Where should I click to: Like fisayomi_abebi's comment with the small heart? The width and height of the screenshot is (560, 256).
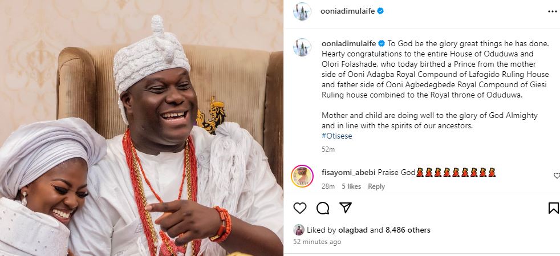(x=557, y=176)
